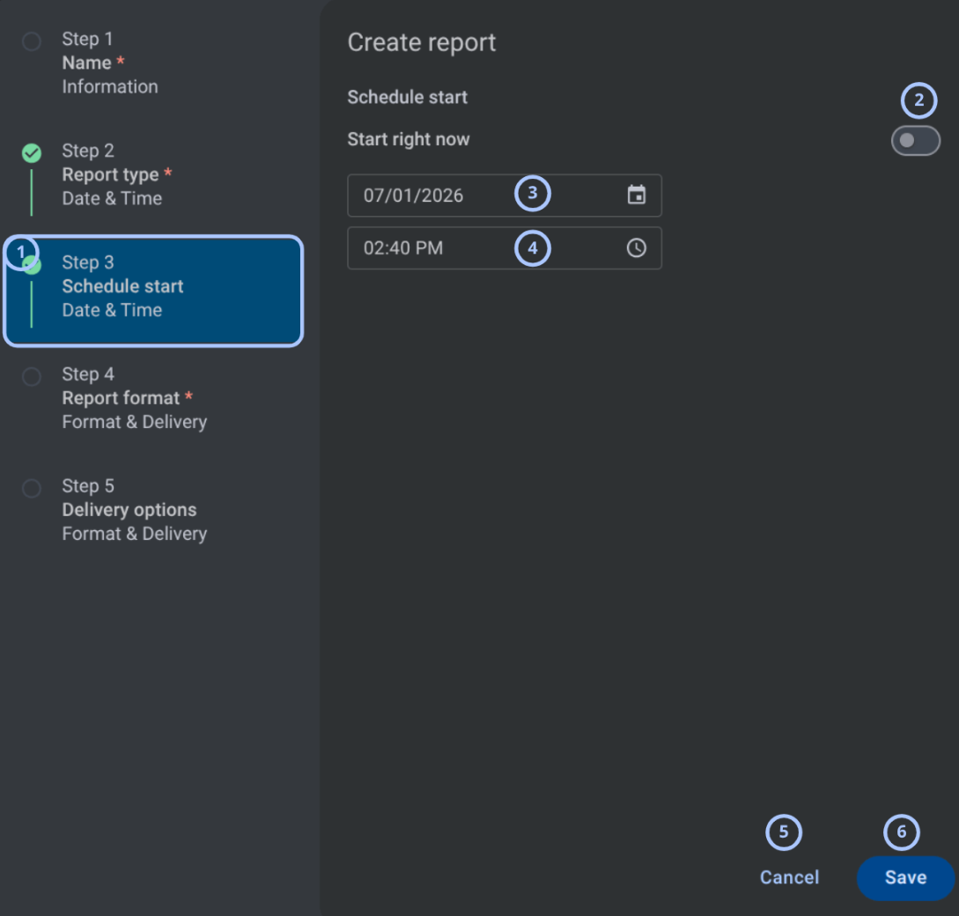Click the Cancel button

(789, 877)
